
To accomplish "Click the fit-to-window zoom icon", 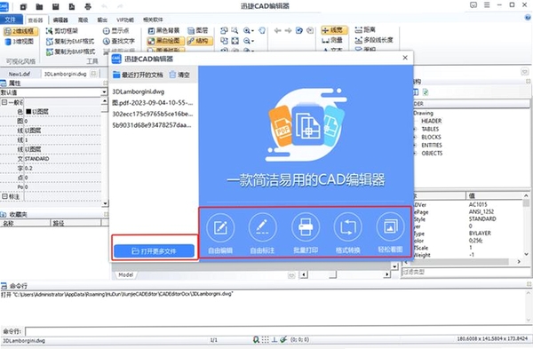I will pos(235,41).
